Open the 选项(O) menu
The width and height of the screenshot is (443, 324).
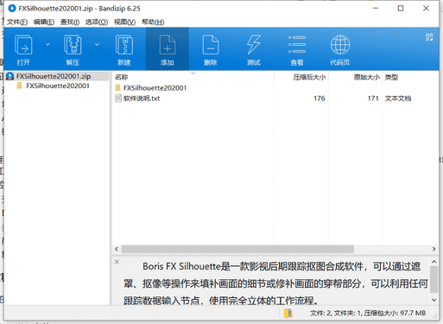click(97, 22)
